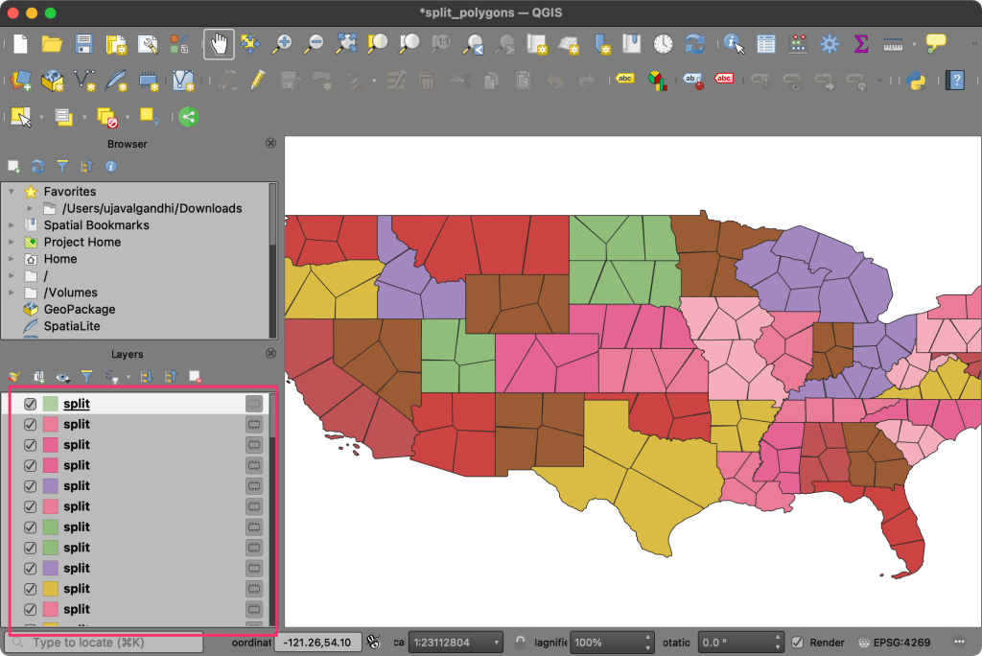Click the Filter Browser button
This screenshot has width=982, height=656.
click(x=62, y=166)
